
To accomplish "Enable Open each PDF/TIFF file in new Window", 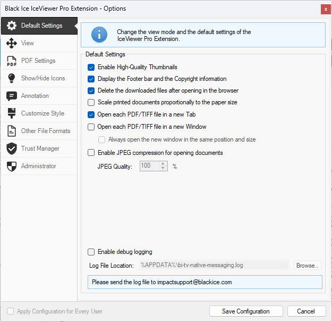I will (91, 127).
